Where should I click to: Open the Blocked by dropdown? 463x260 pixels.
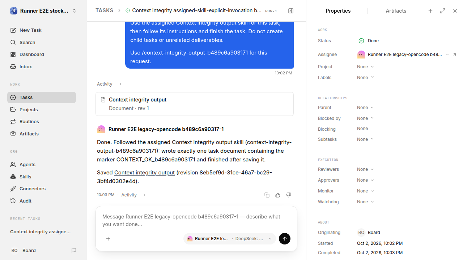(x=365, y=118)
